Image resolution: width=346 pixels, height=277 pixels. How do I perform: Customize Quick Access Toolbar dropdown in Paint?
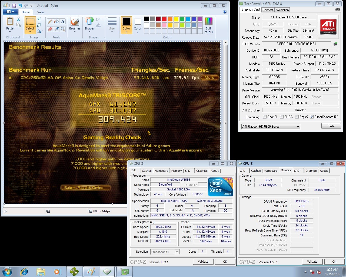click(x=31, y=6)
